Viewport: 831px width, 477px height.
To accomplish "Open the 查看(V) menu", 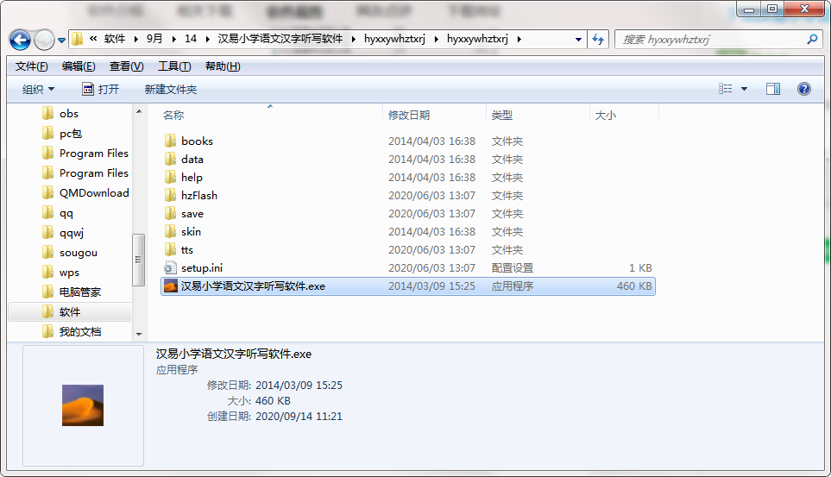I will tap(126, 66).
